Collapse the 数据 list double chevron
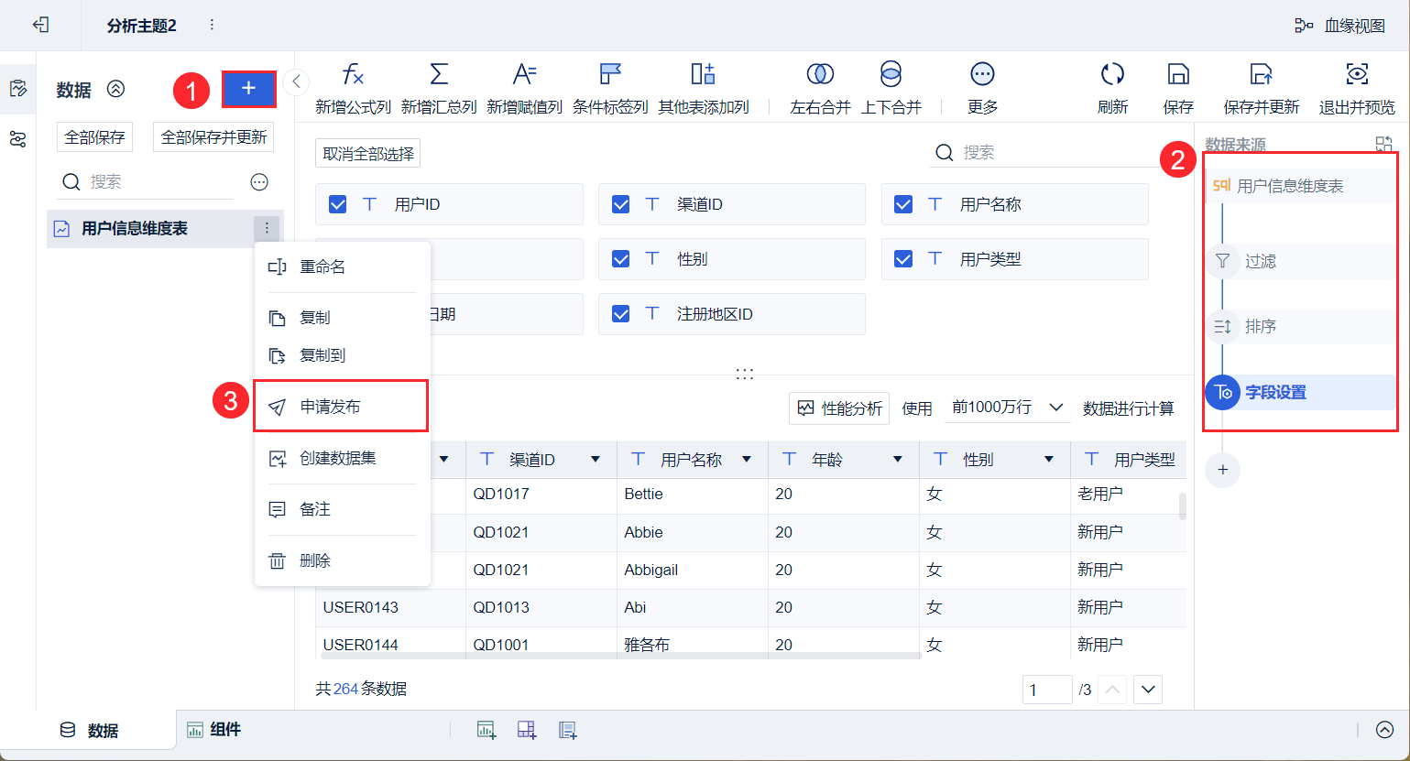This screenshot has height=761, width=1410. [x=115, y=89]
